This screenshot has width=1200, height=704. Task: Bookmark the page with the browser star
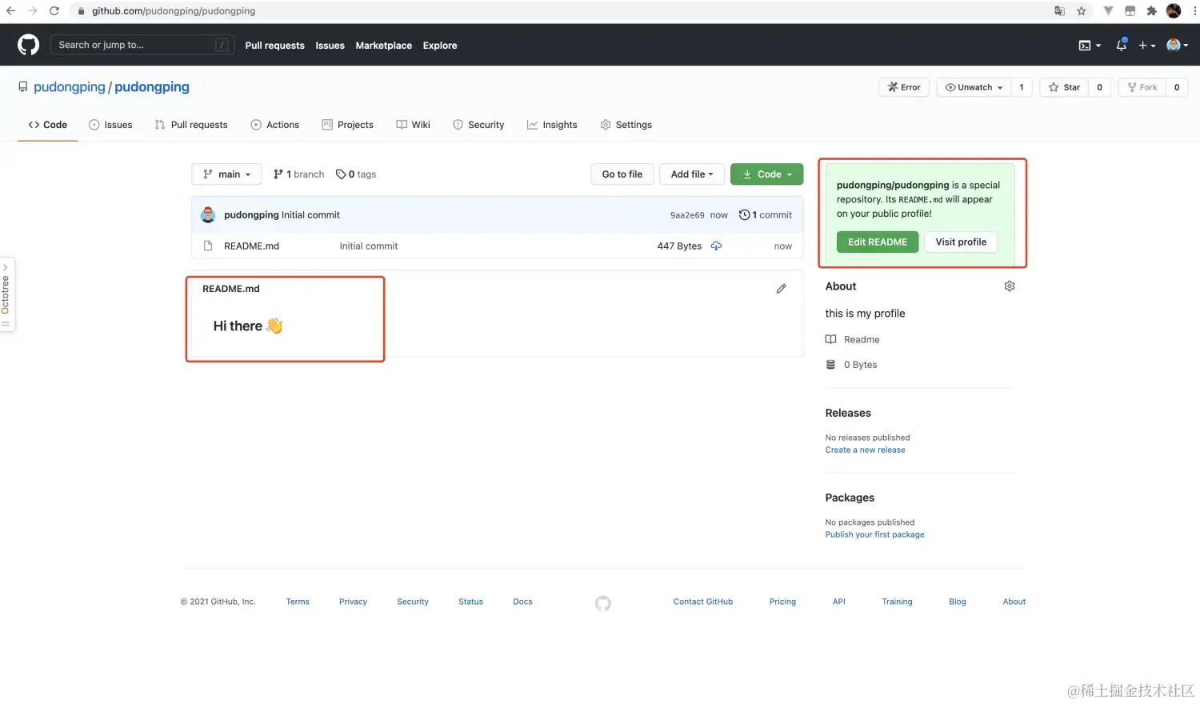coord(1082,11)
